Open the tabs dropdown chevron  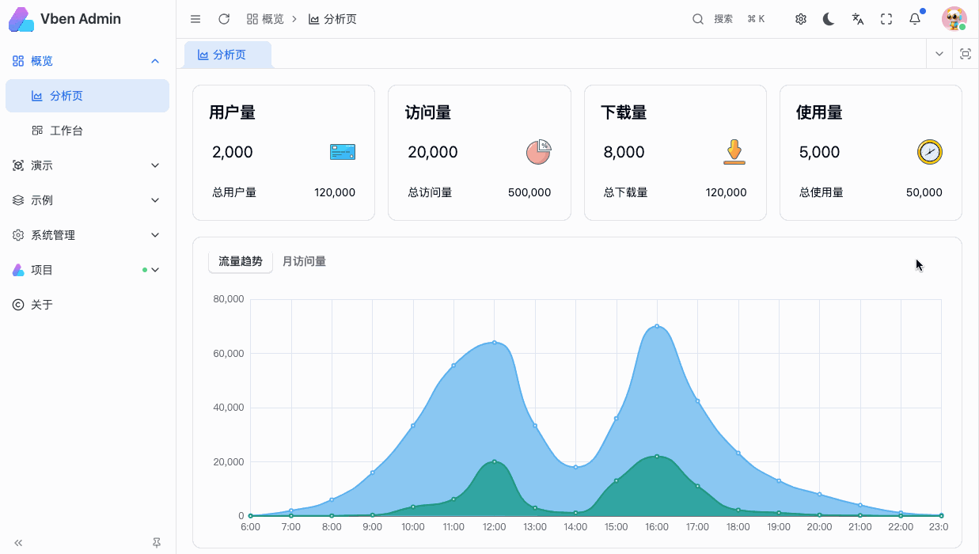[x=939, y=54]
